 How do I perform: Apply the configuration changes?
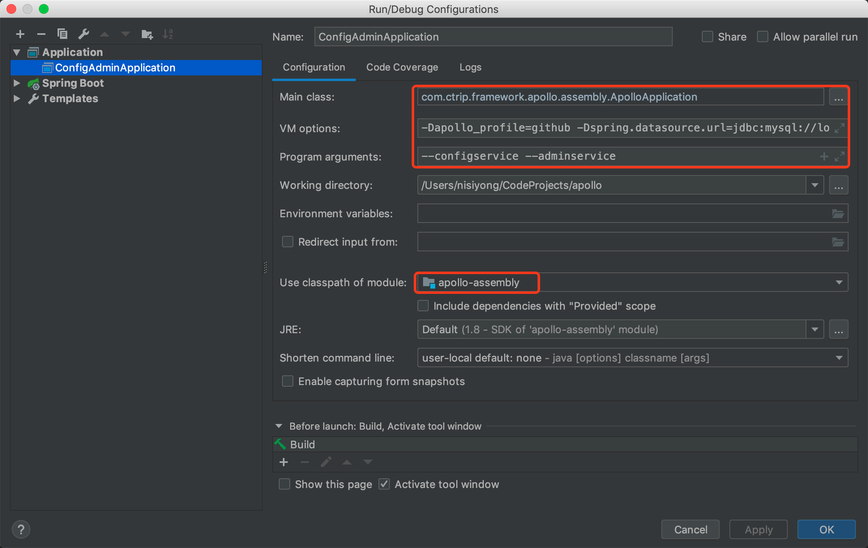[758, 529]
